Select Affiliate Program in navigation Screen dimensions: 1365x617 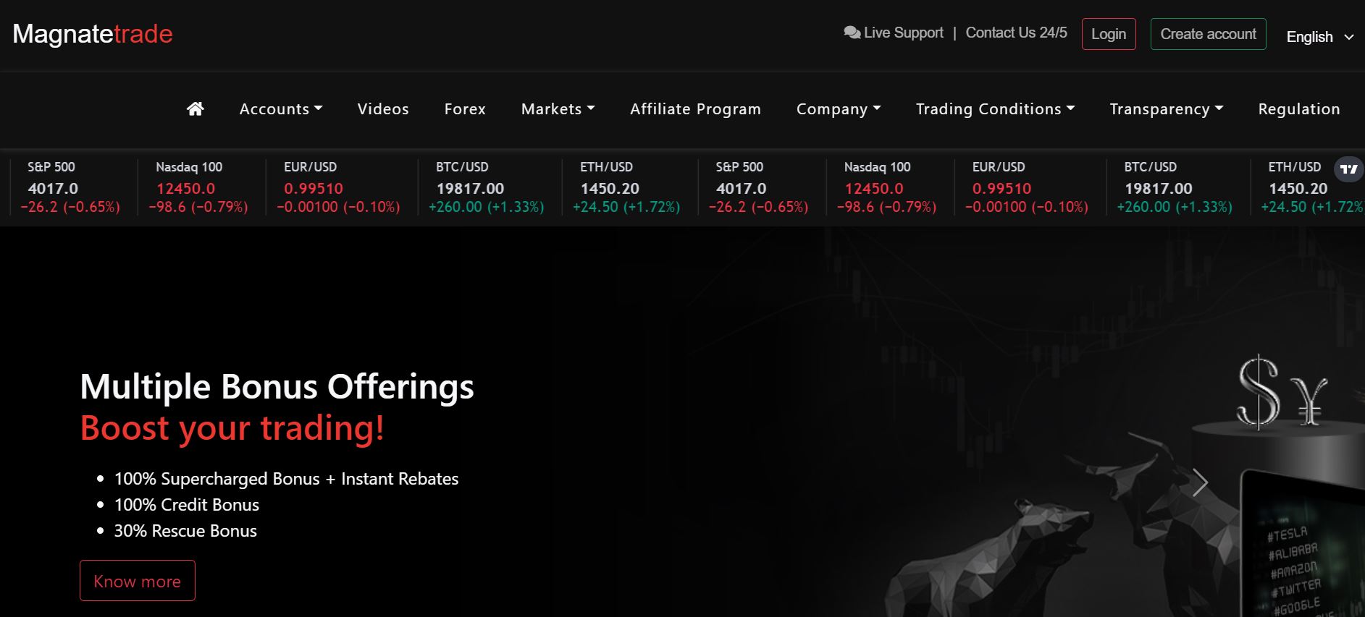[695, 109]
